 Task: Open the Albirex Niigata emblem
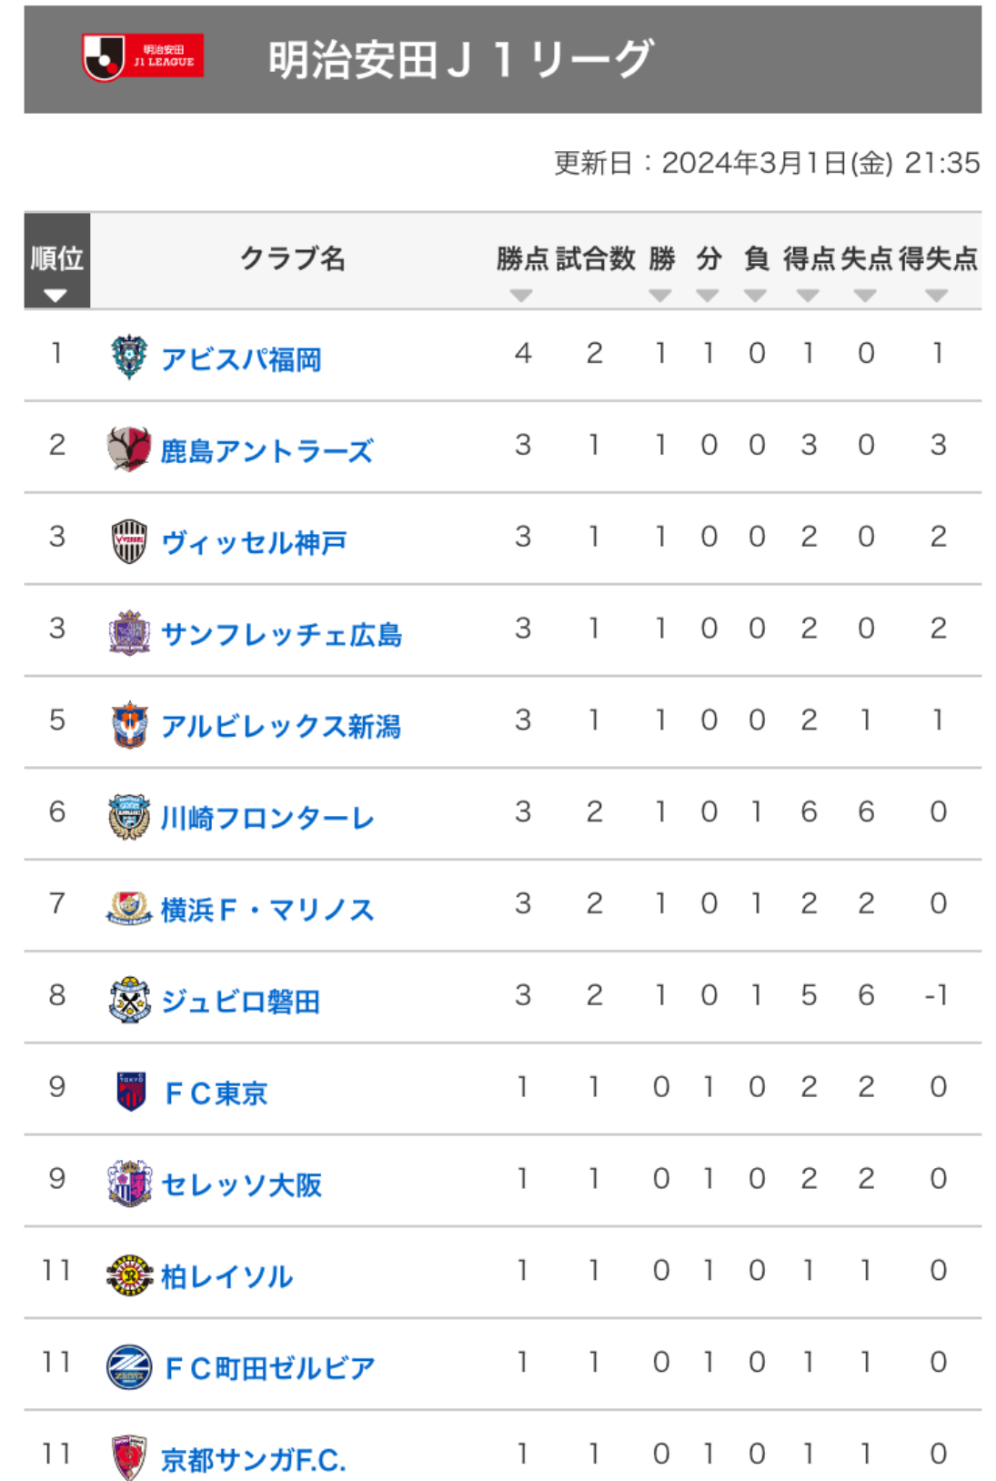click(129, 724)
